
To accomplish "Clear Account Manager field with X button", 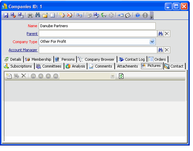I will pos(167,50).
